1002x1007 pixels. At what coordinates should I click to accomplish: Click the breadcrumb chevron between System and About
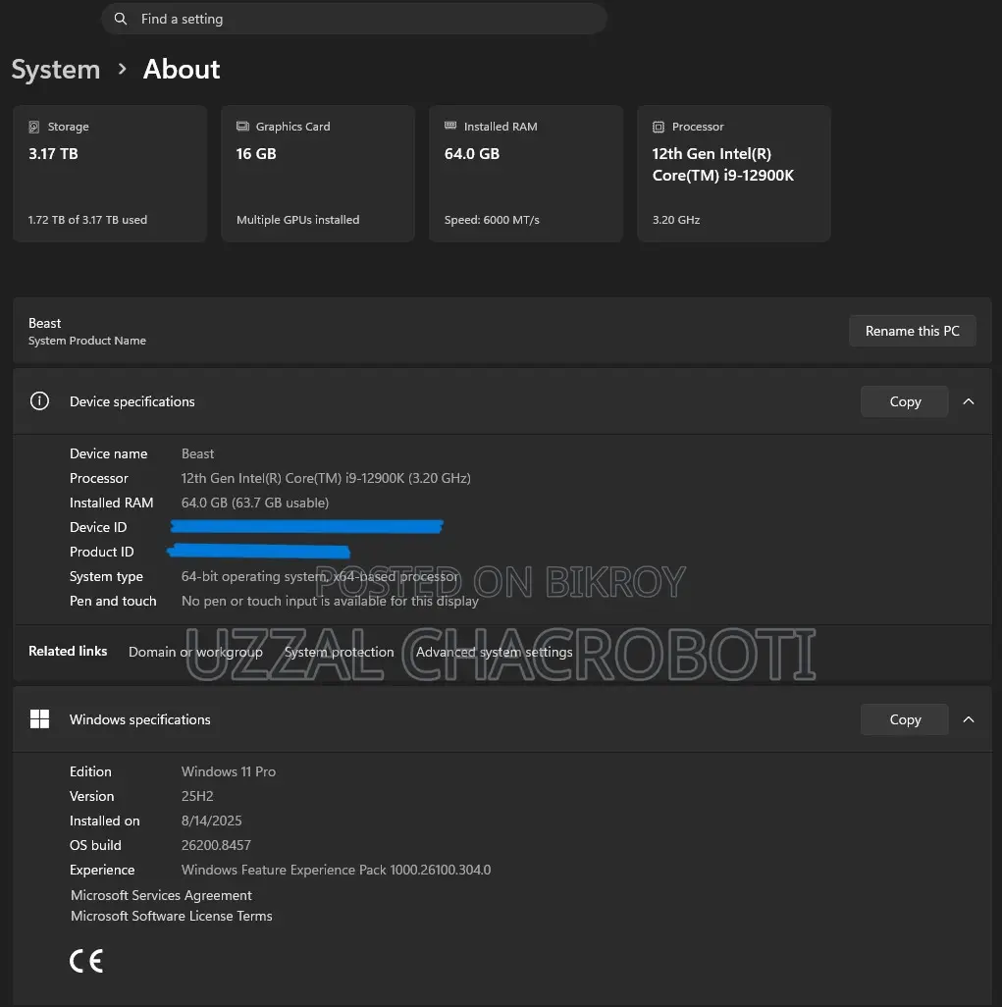coord(122,70)
